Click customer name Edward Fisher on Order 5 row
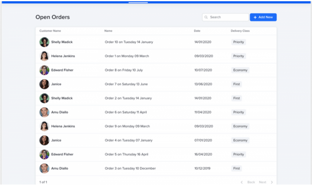312x187 pixels. click(62, 154)
